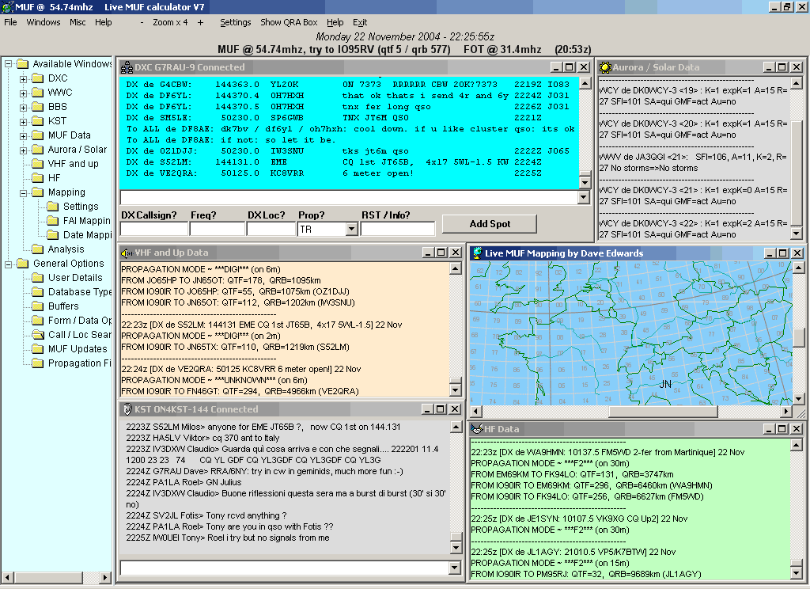Screen dimensions: 810x589
Task: Click the Live MUF Mapping globe icon
Action: pyautogui.click(x=477, y=253)
